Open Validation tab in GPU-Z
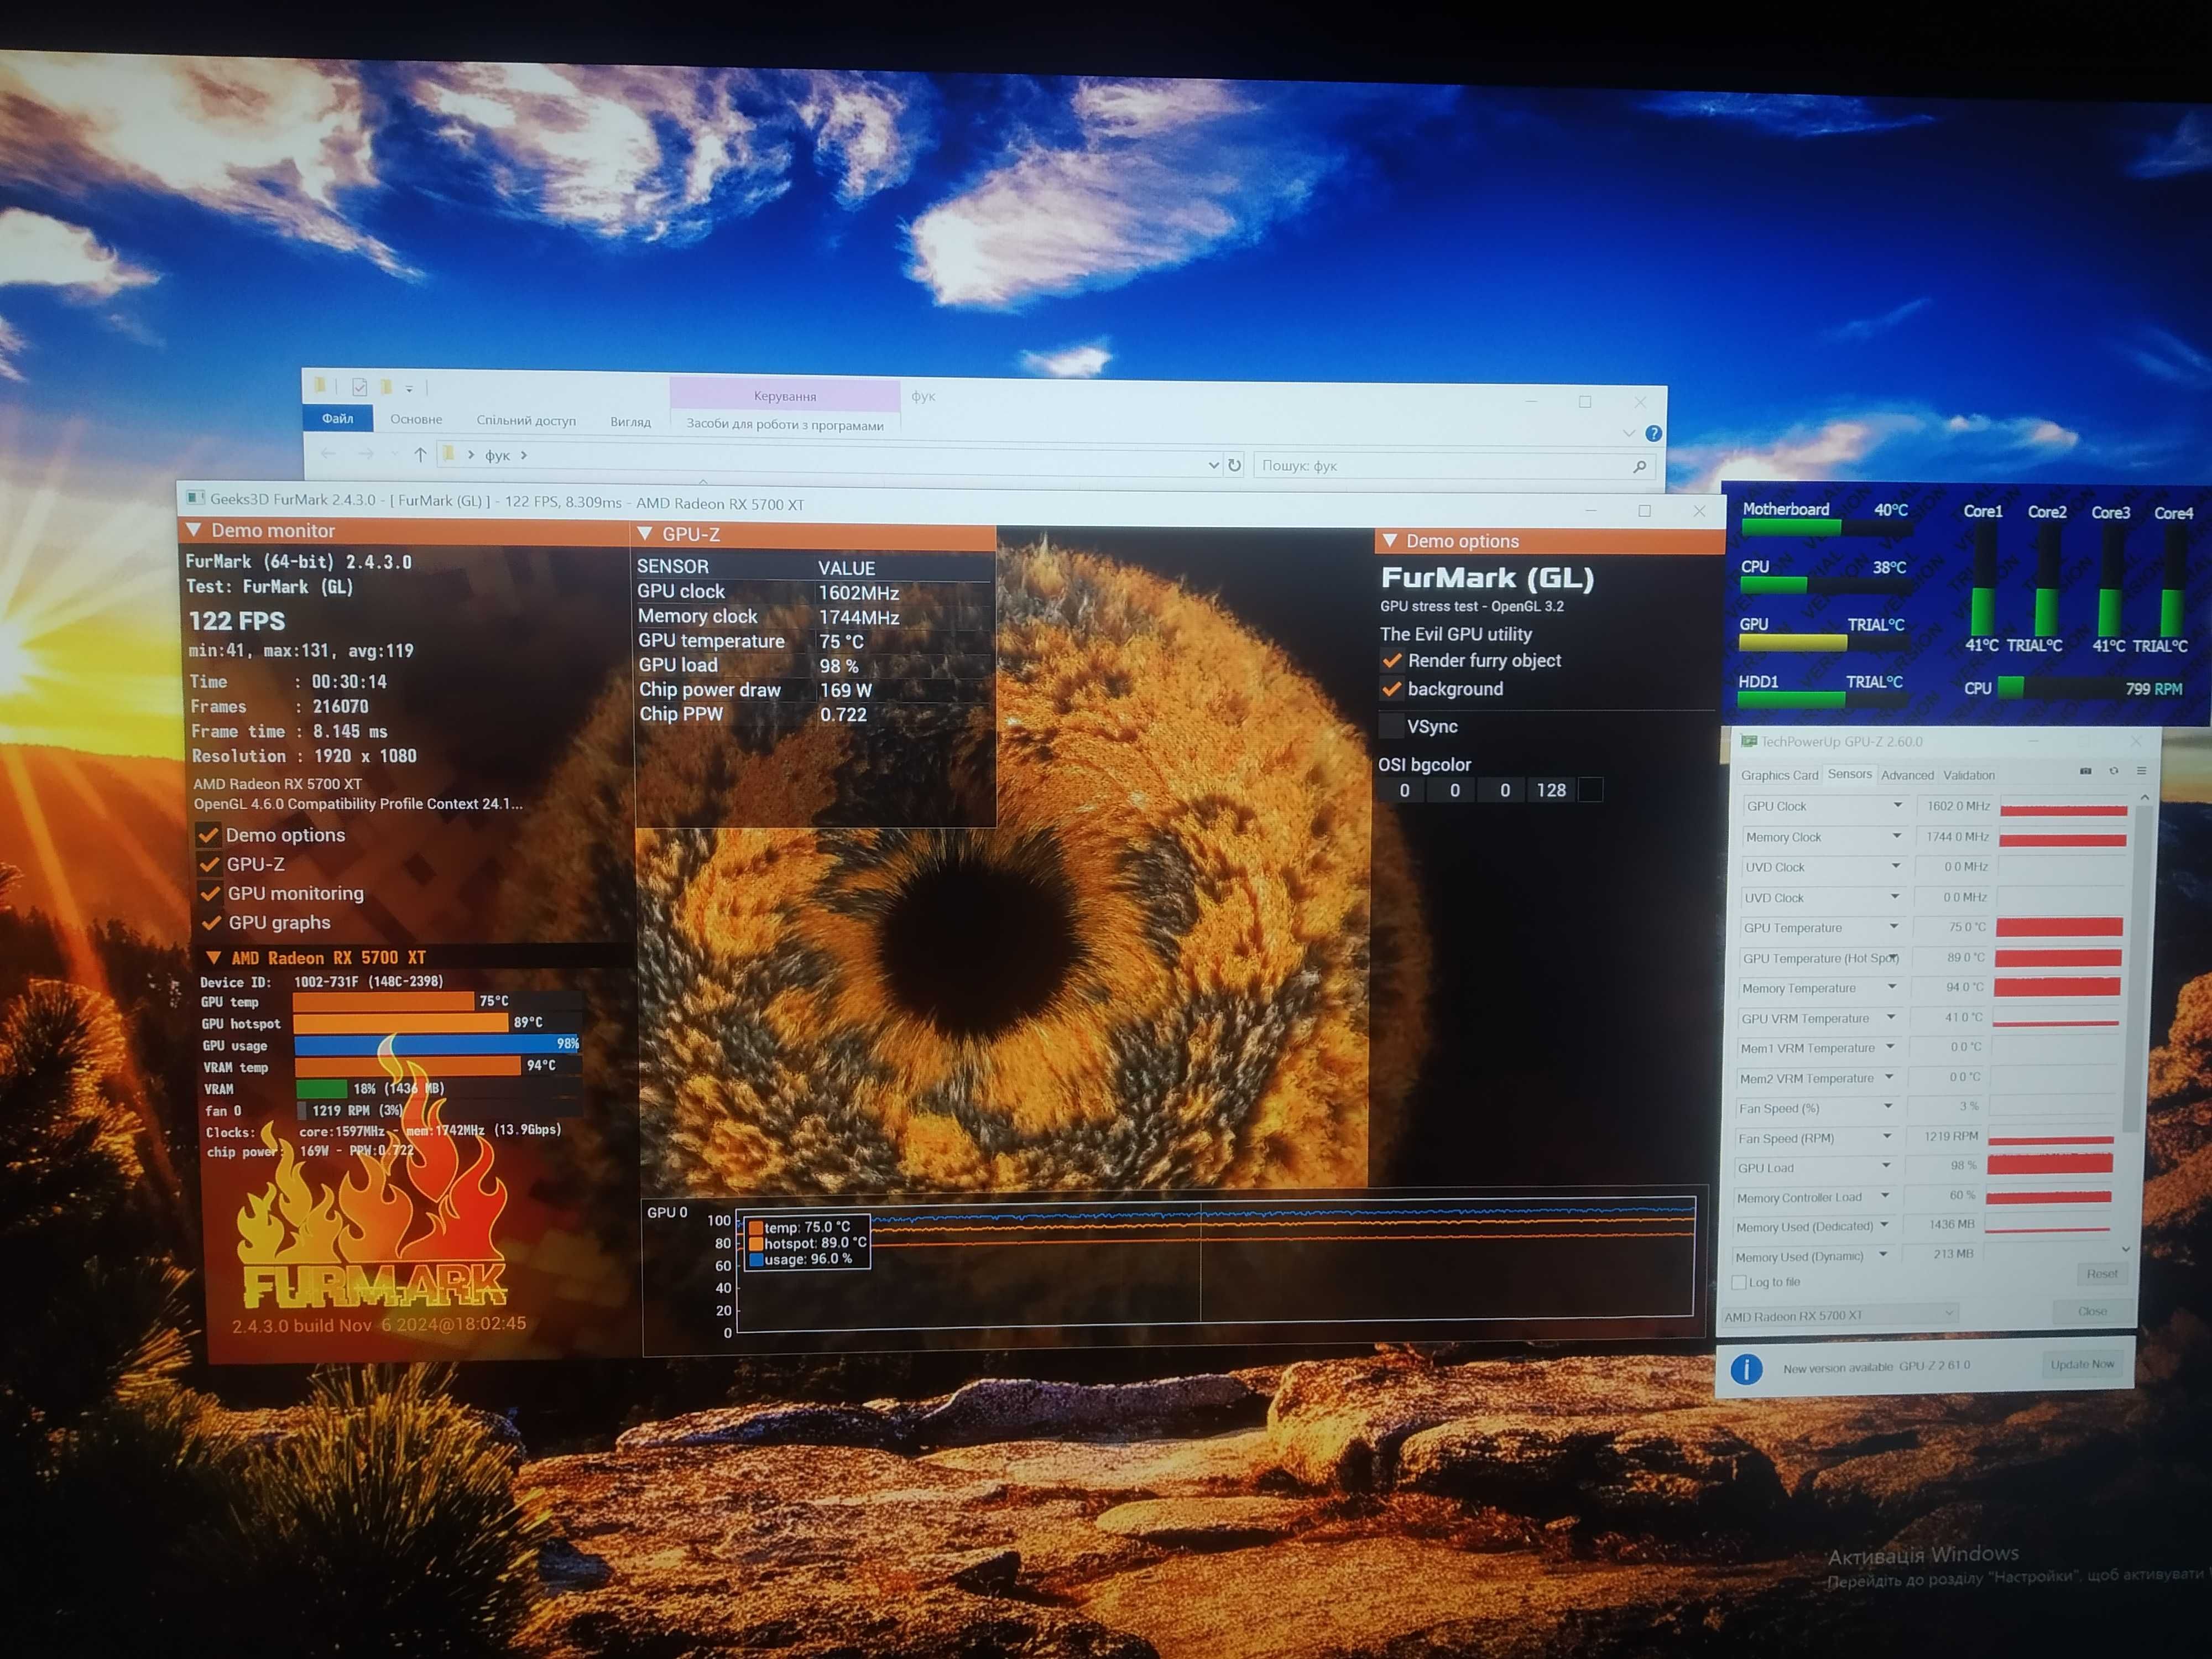This screenshot has height=1659, width=2212. pos(1969,775)
